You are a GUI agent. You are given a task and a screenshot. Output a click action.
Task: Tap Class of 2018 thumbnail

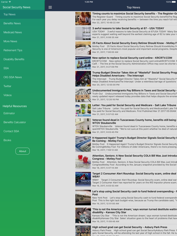coord(83,231)
